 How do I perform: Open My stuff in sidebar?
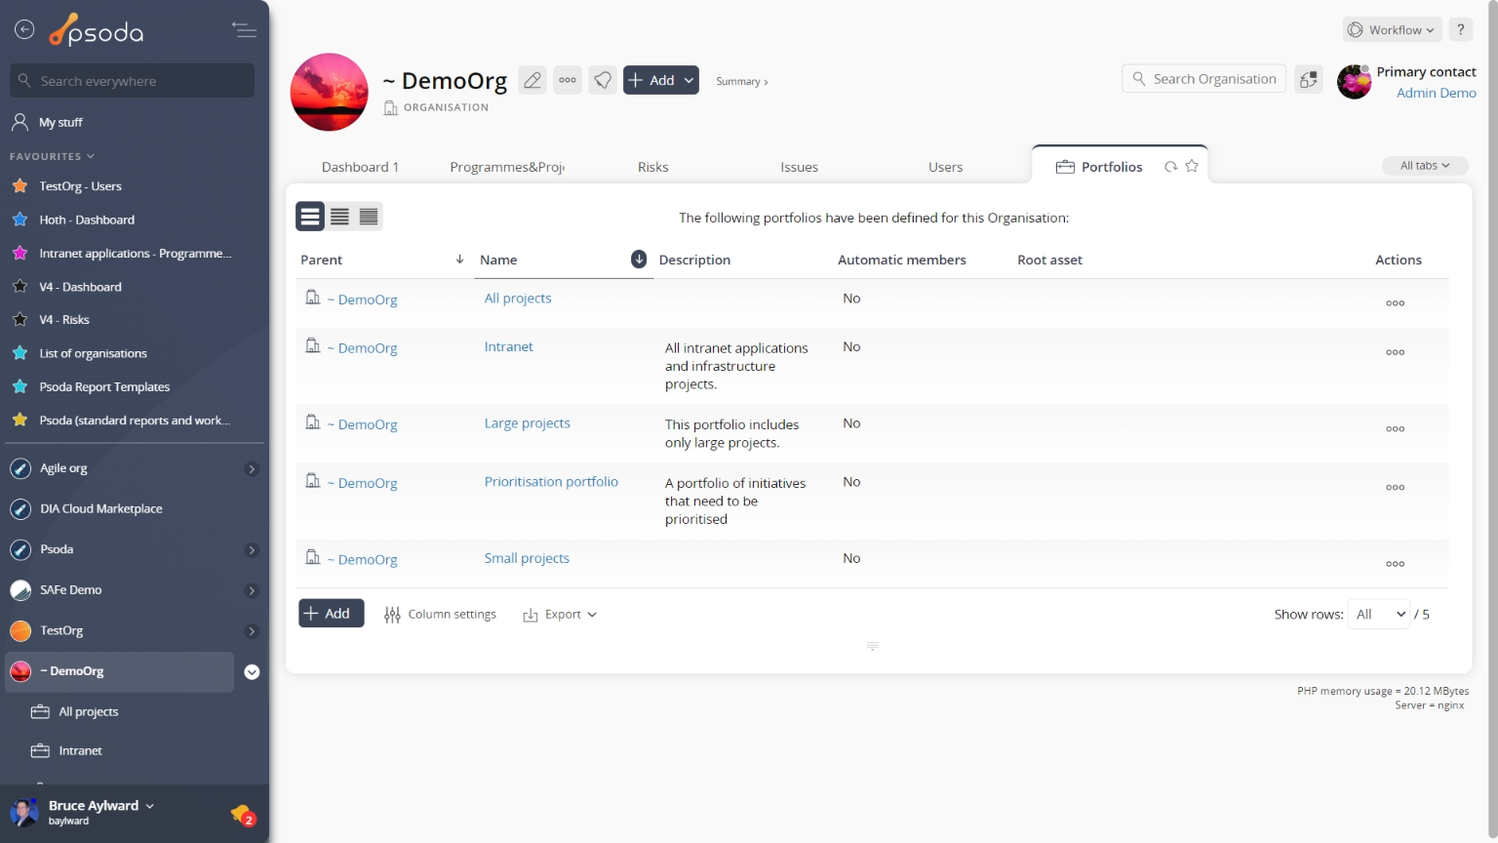coord(60,122)
